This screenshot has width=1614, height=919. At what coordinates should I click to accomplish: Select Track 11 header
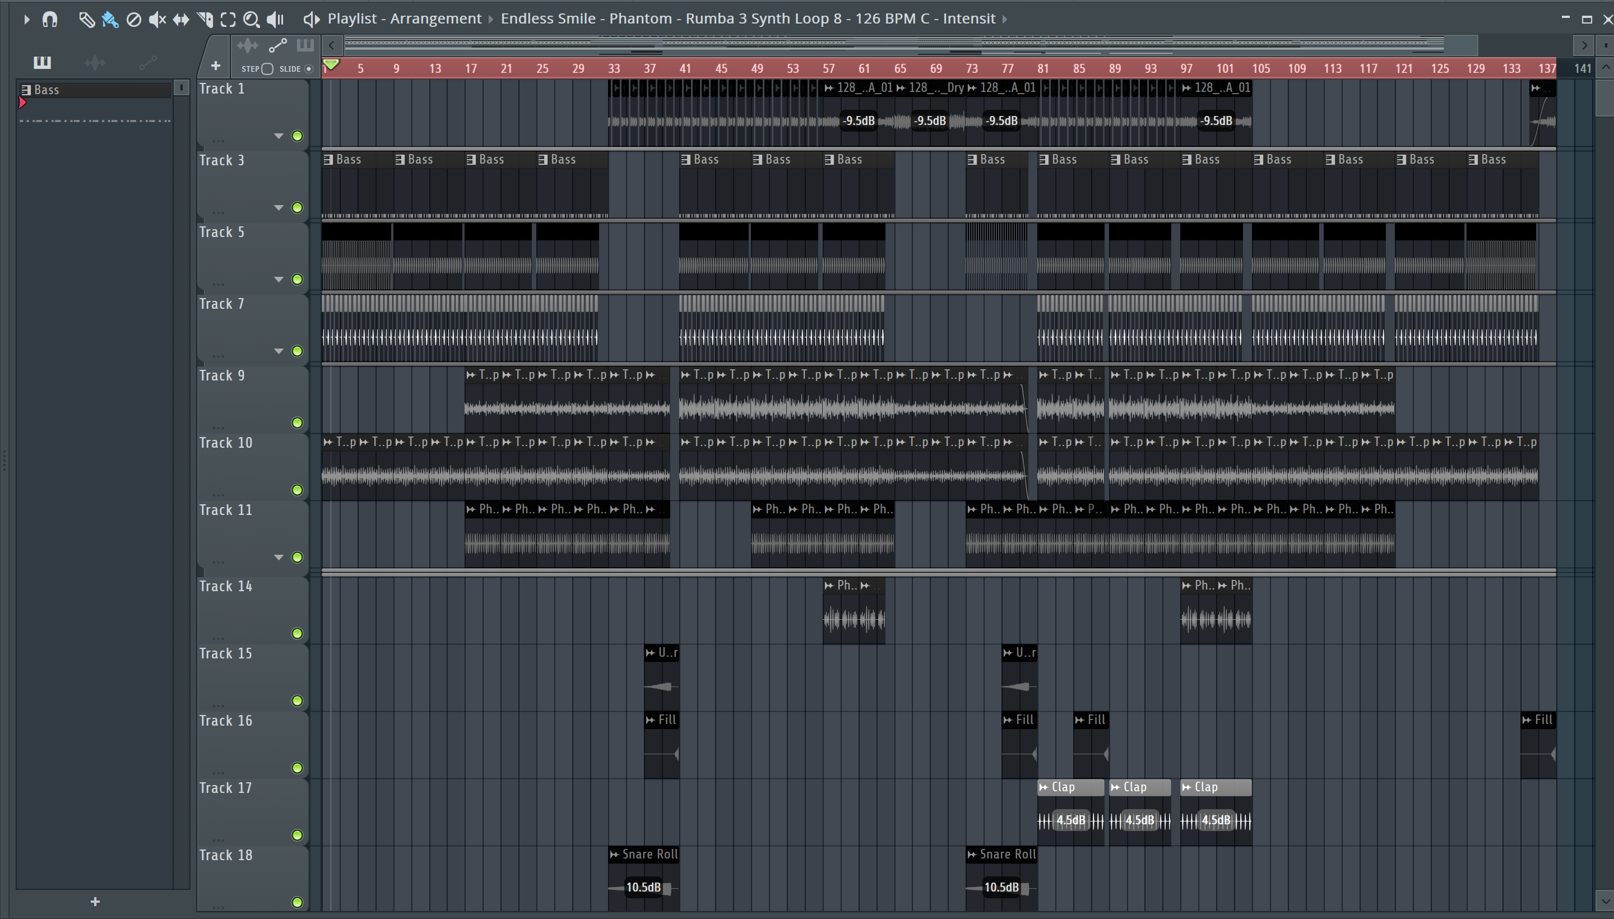tap(253, 534)
